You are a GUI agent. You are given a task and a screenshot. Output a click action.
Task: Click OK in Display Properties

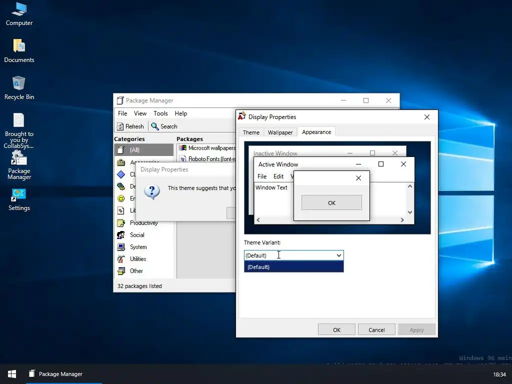pos(336,330)
